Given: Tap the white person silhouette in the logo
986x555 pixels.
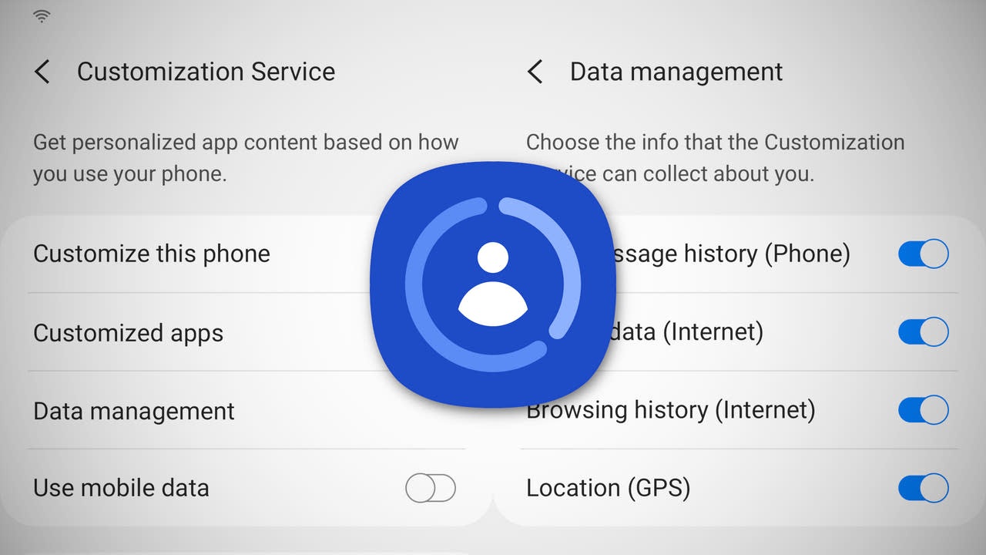Looking at the screenshot, I should (493, 284).
